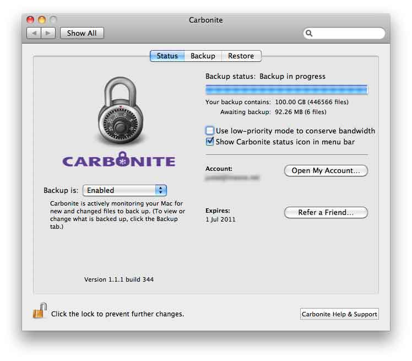Click the padlock to prevent changes
Image resolution: width=412 pixels, height=361 pixels.
(x=40, y=310)
